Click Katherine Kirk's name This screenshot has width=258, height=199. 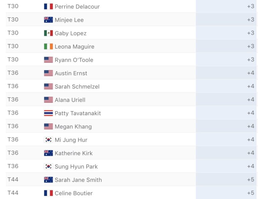click(74, 153)
